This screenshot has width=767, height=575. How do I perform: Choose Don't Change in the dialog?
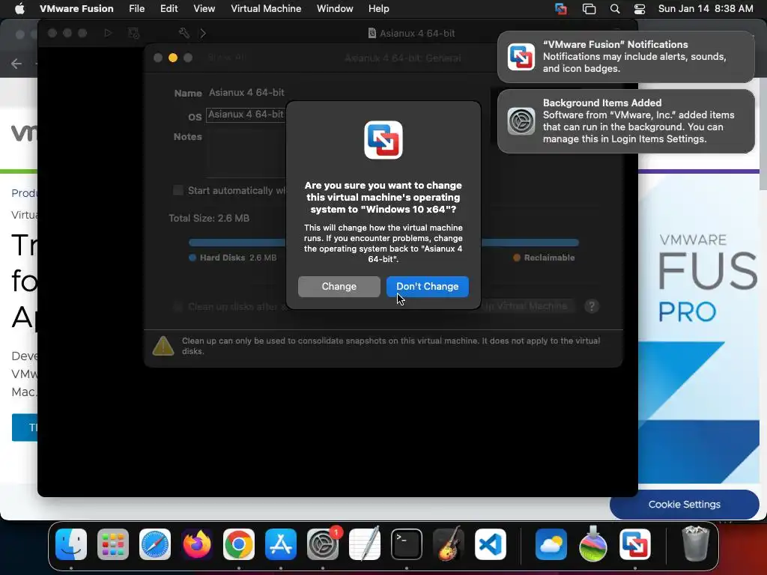pos(428,287)
